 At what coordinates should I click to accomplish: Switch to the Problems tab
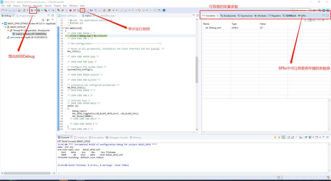click(80, 137)
